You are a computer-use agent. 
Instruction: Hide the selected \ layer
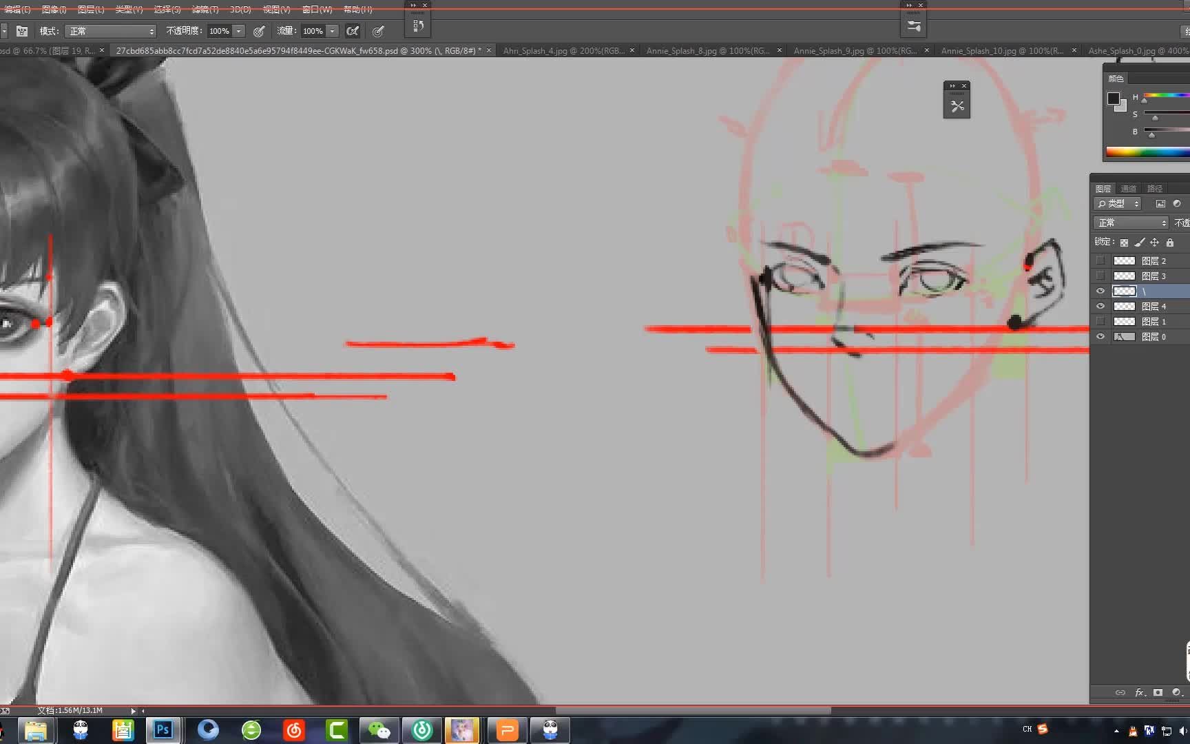(x=1100, y=291)
